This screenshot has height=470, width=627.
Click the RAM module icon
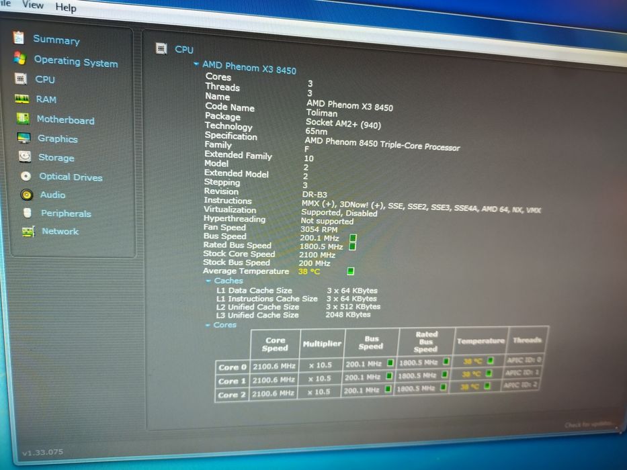[x=22, y=98]
